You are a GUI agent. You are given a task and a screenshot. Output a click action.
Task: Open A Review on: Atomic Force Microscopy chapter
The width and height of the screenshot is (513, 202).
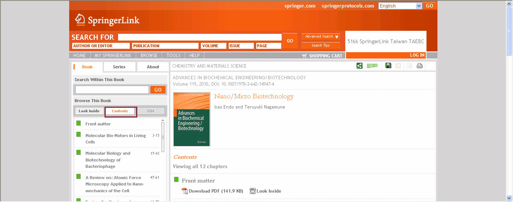[115, 184]
